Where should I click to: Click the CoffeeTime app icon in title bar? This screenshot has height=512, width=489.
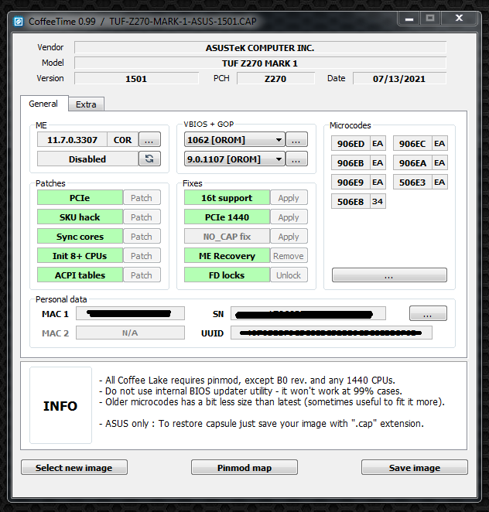pyautogui.click(x=19, y=22)
